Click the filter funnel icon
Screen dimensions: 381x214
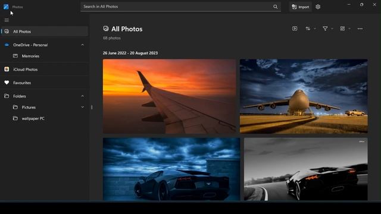click(x=325, y=29)
